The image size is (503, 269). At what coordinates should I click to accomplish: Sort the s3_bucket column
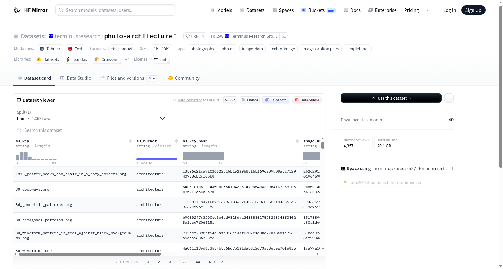(176, 141)
